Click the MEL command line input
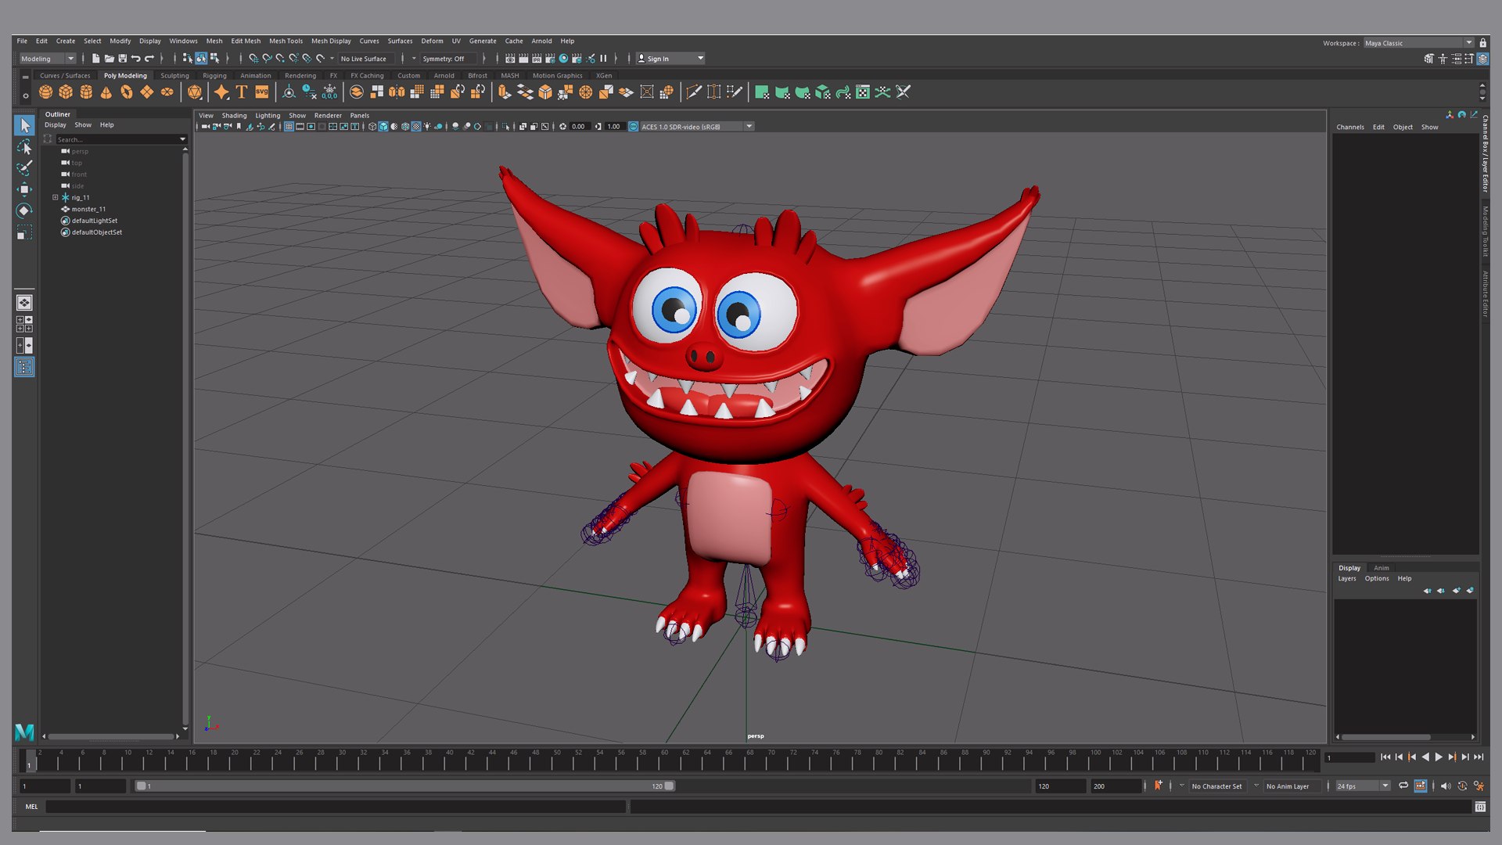This screenshot has height=845, width=1502. (336, 807)
